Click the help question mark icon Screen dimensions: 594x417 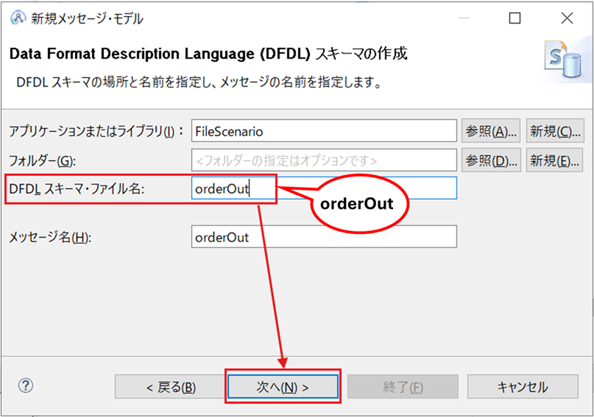[25, 385]
